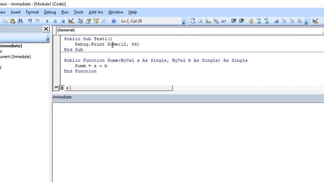This screenshot has width=324, height=182.
Task: Open the Window menu
Action: pos(116,12)
